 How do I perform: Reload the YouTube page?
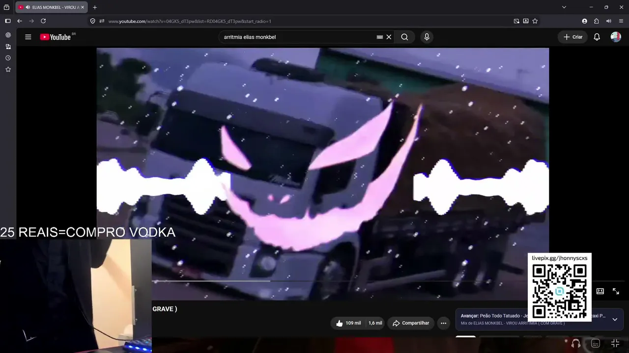[43, 21]
